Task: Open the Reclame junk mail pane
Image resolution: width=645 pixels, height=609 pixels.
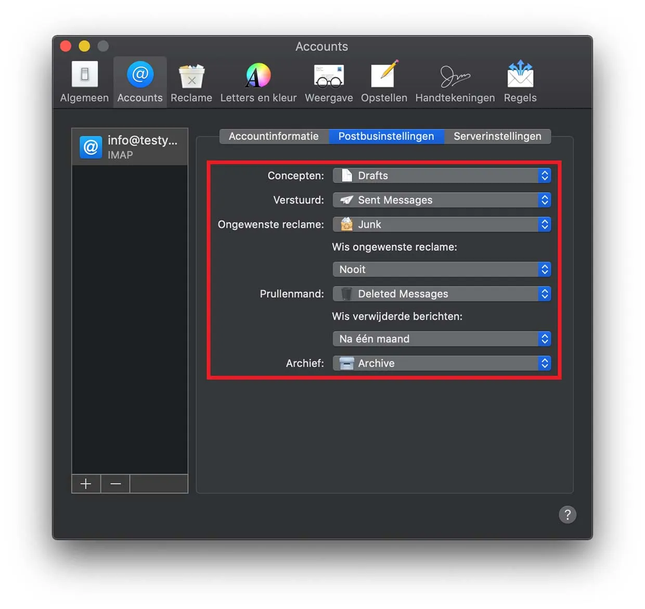Action: click(x=191, y=82)
